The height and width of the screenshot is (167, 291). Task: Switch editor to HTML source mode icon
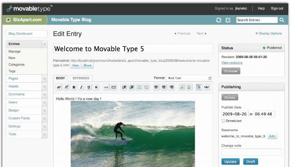click(206, 87)
